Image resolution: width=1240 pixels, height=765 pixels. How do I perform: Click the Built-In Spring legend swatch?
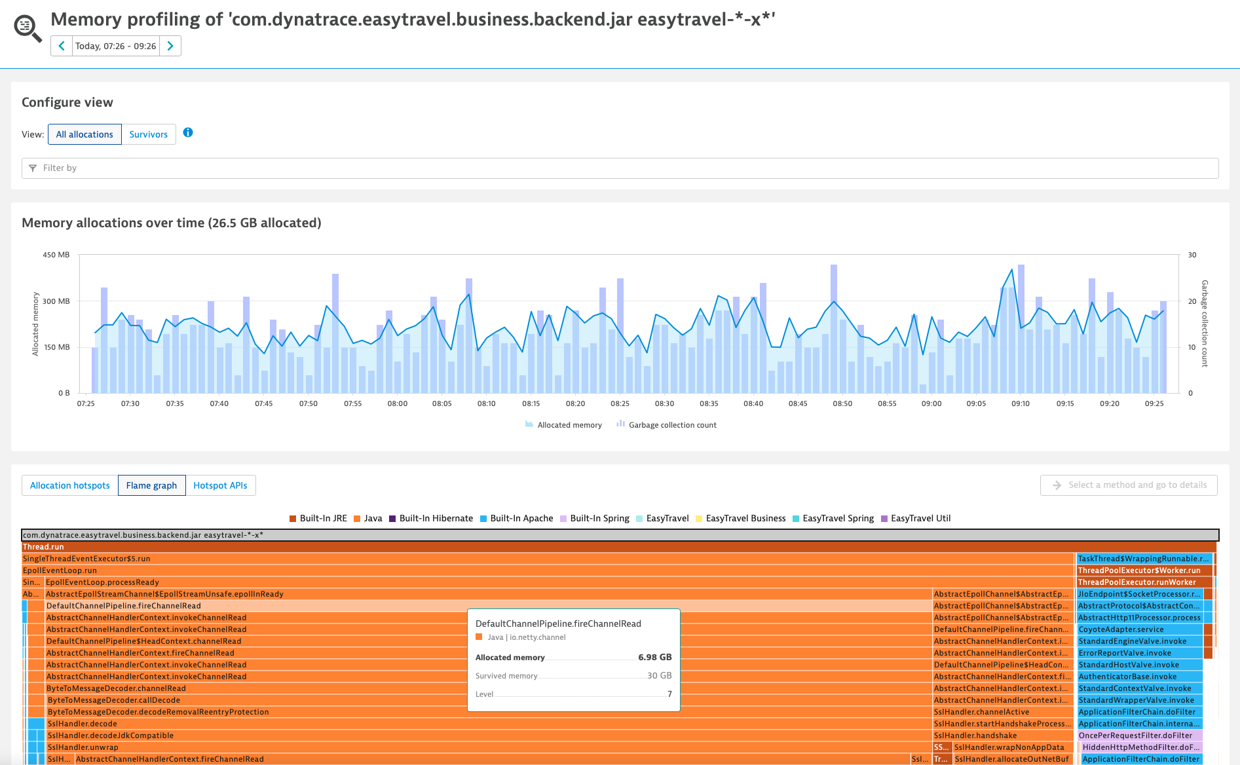click(563, 519)
